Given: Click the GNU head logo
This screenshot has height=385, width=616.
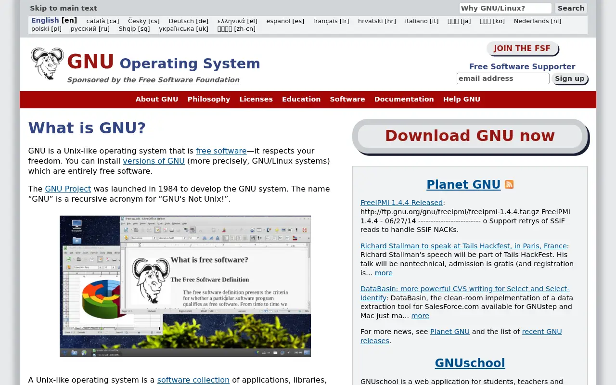Looking at the screenshot, I should click(x=47, y=63).
